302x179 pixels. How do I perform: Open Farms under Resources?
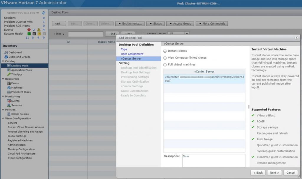tap(15, 83)
